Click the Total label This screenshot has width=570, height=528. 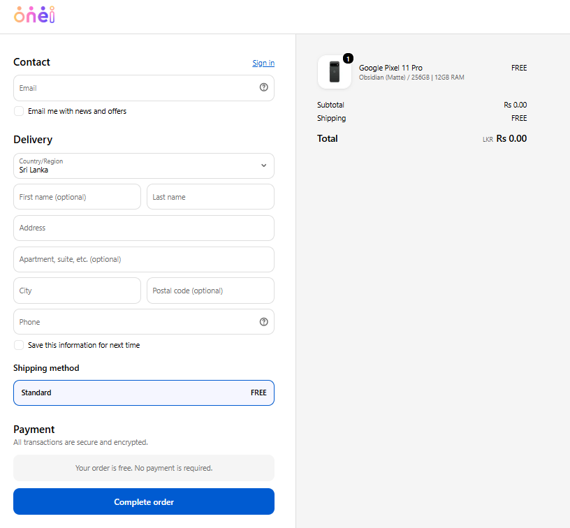[x=327, y=138]
